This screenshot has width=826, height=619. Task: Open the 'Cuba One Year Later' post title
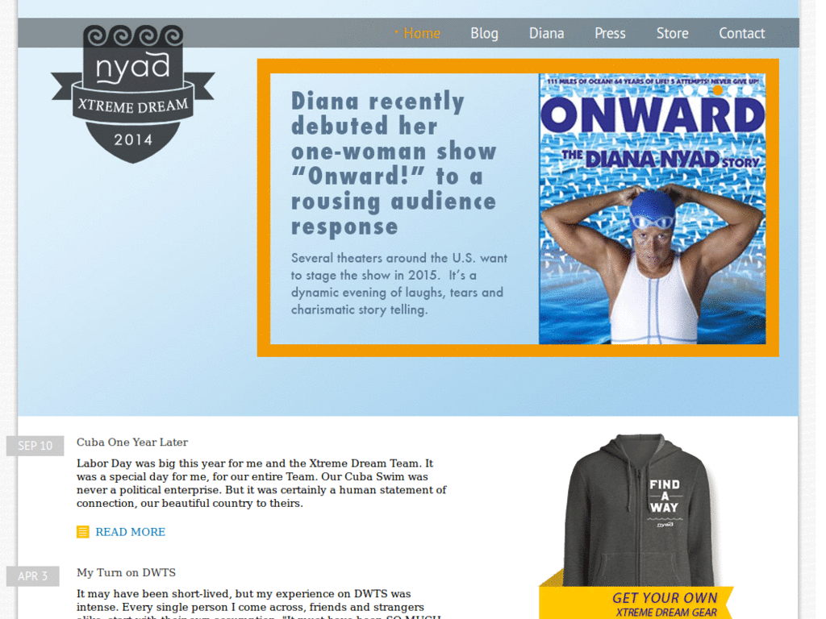(x=132, y=442)
